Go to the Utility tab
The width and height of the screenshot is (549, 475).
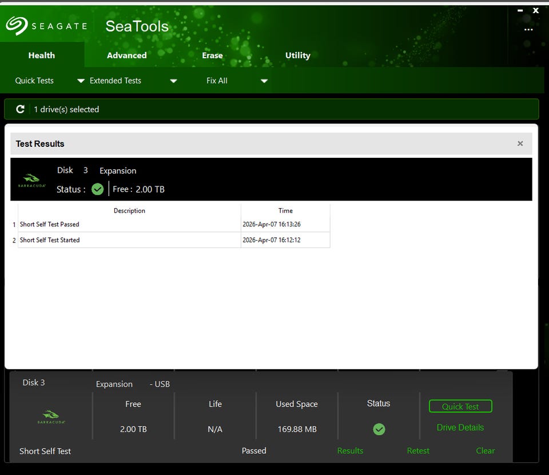point(297,55)
